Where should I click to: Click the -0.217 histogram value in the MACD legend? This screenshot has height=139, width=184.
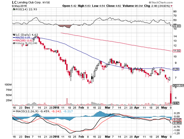(x=68, y=111)
